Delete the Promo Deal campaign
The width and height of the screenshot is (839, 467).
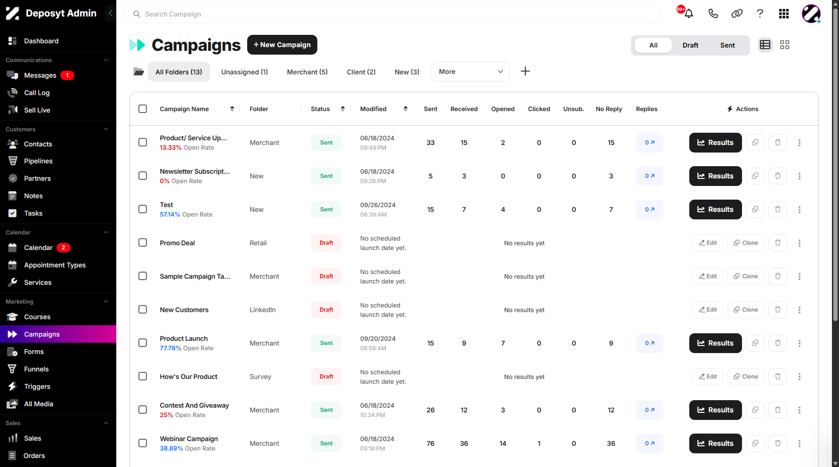click(x=778, y=243)
